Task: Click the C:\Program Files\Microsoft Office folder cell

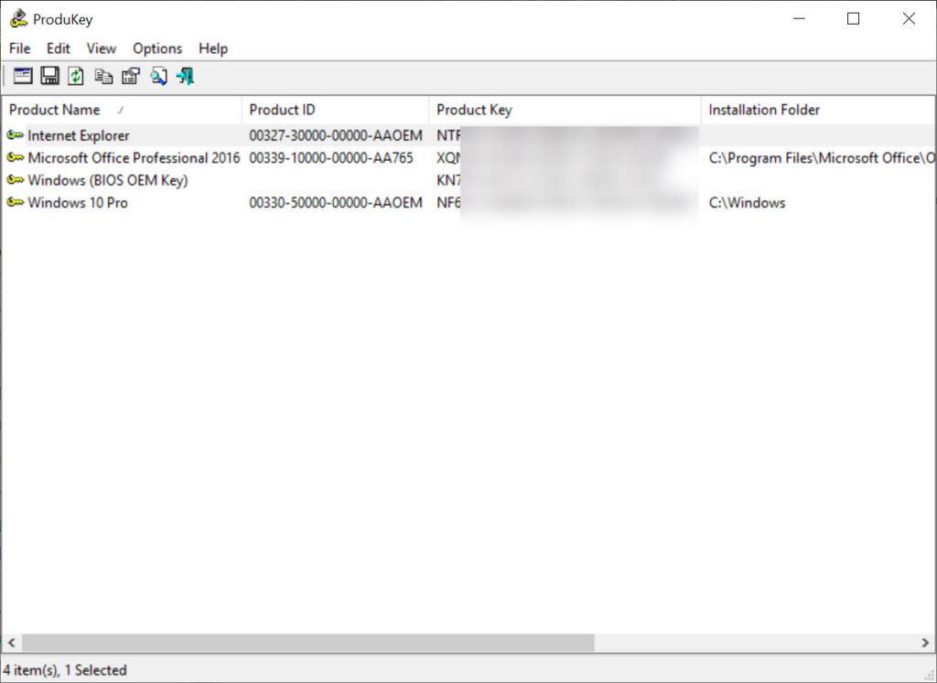Action: pyautogui.click(x=822, y=157)
